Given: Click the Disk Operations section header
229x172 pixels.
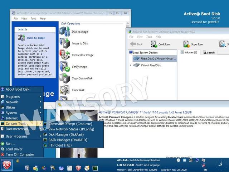Looking at the screenshot, I should (x=70, y=23).
